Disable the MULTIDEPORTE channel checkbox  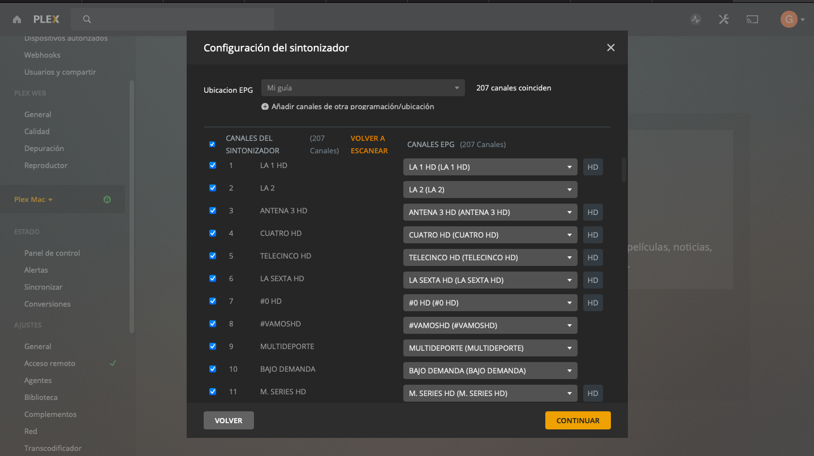click(x=213, y=346)
